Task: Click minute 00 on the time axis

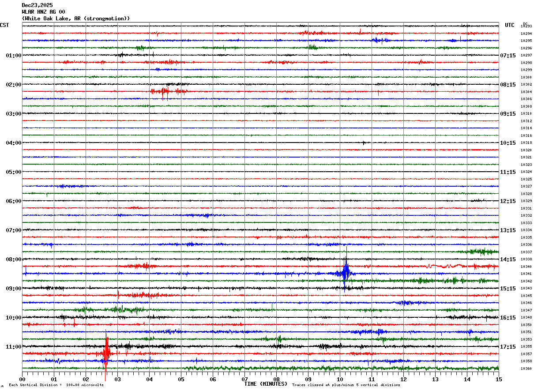Action: [x=22, y=379]
